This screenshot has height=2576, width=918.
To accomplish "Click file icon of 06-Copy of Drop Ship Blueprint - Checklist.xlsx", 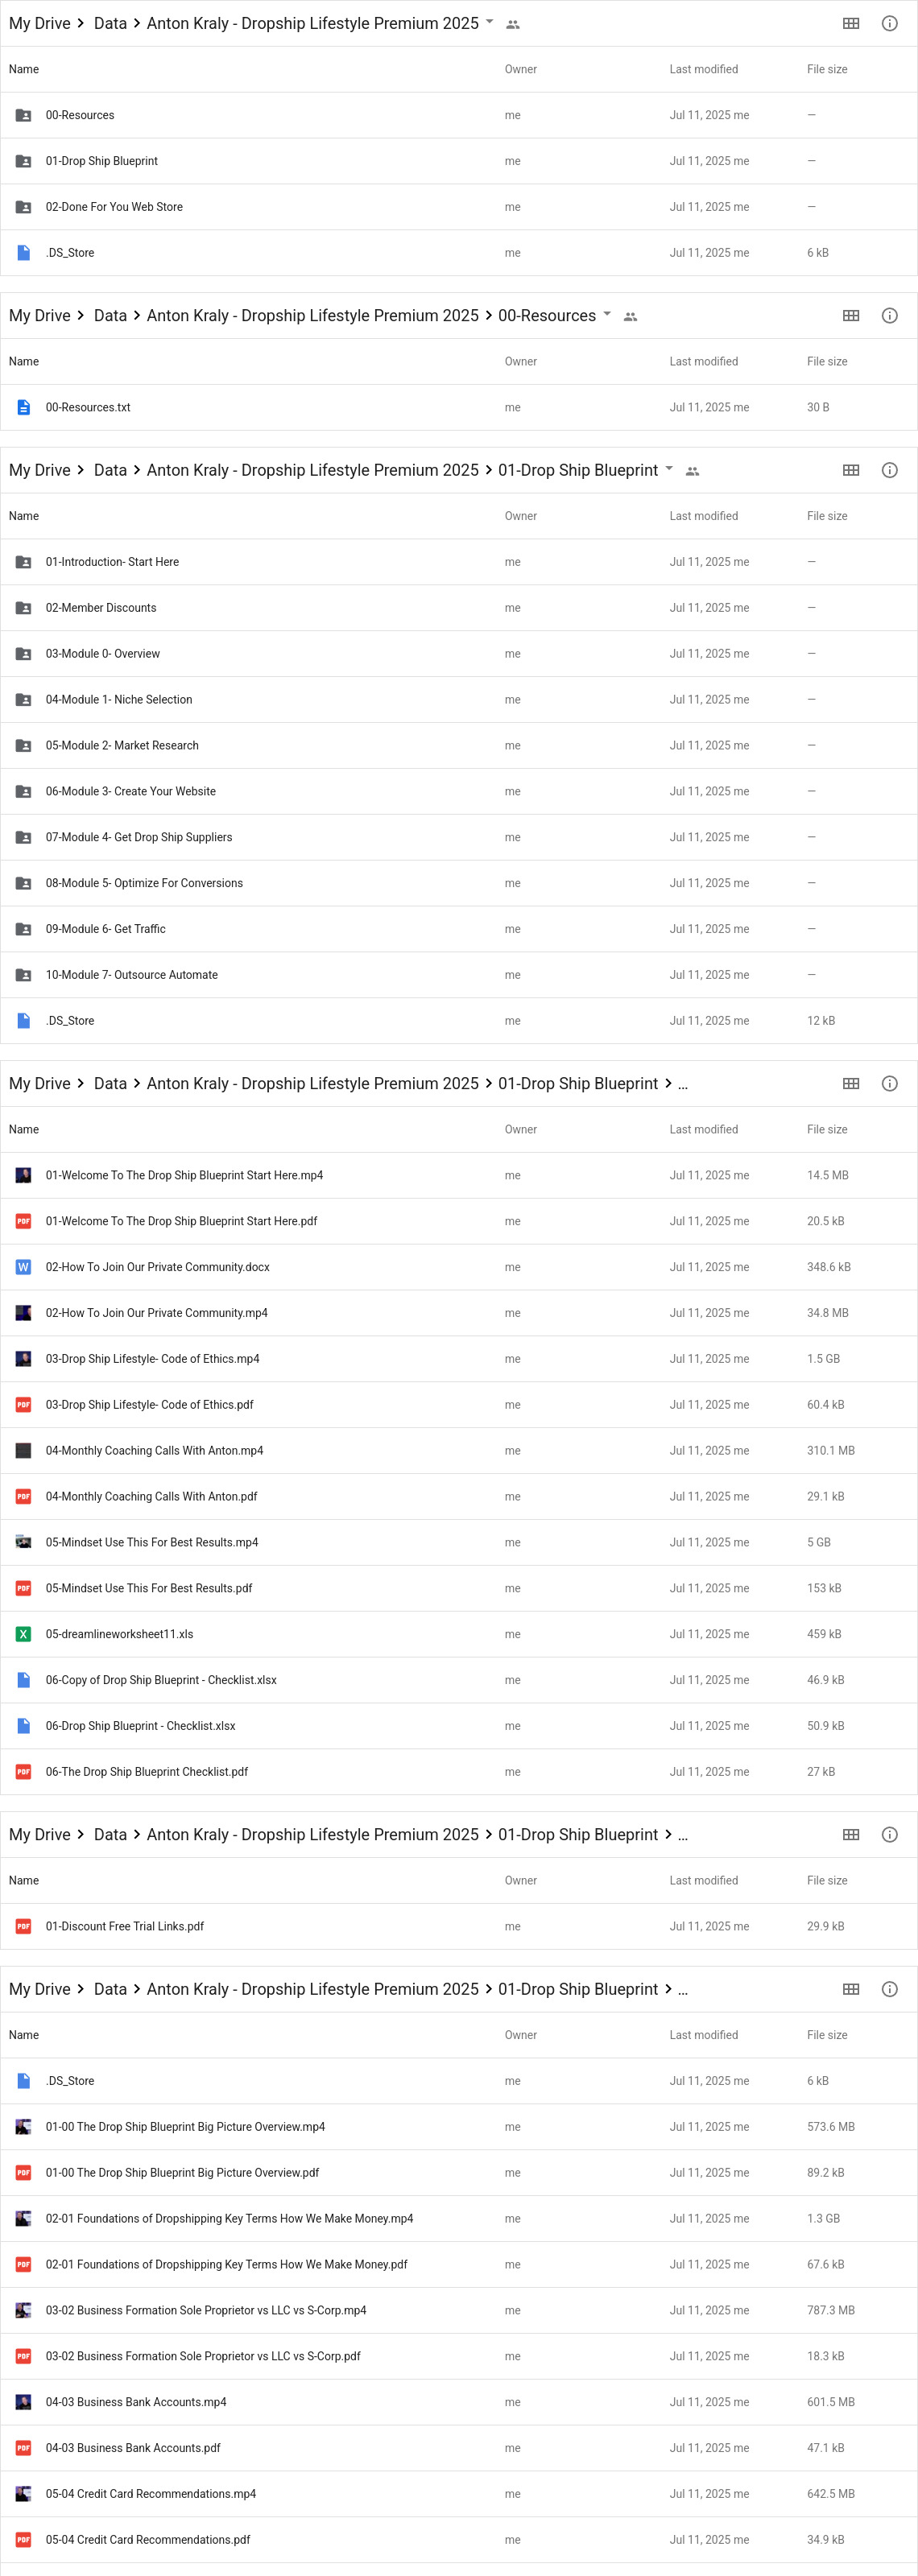I will click(23, 1680).
